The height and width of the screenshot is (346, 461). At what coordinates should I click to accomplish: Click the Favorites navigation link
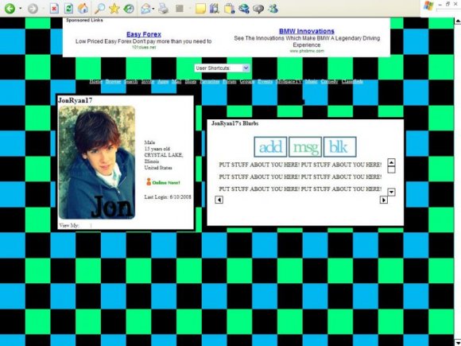point(210,81)
